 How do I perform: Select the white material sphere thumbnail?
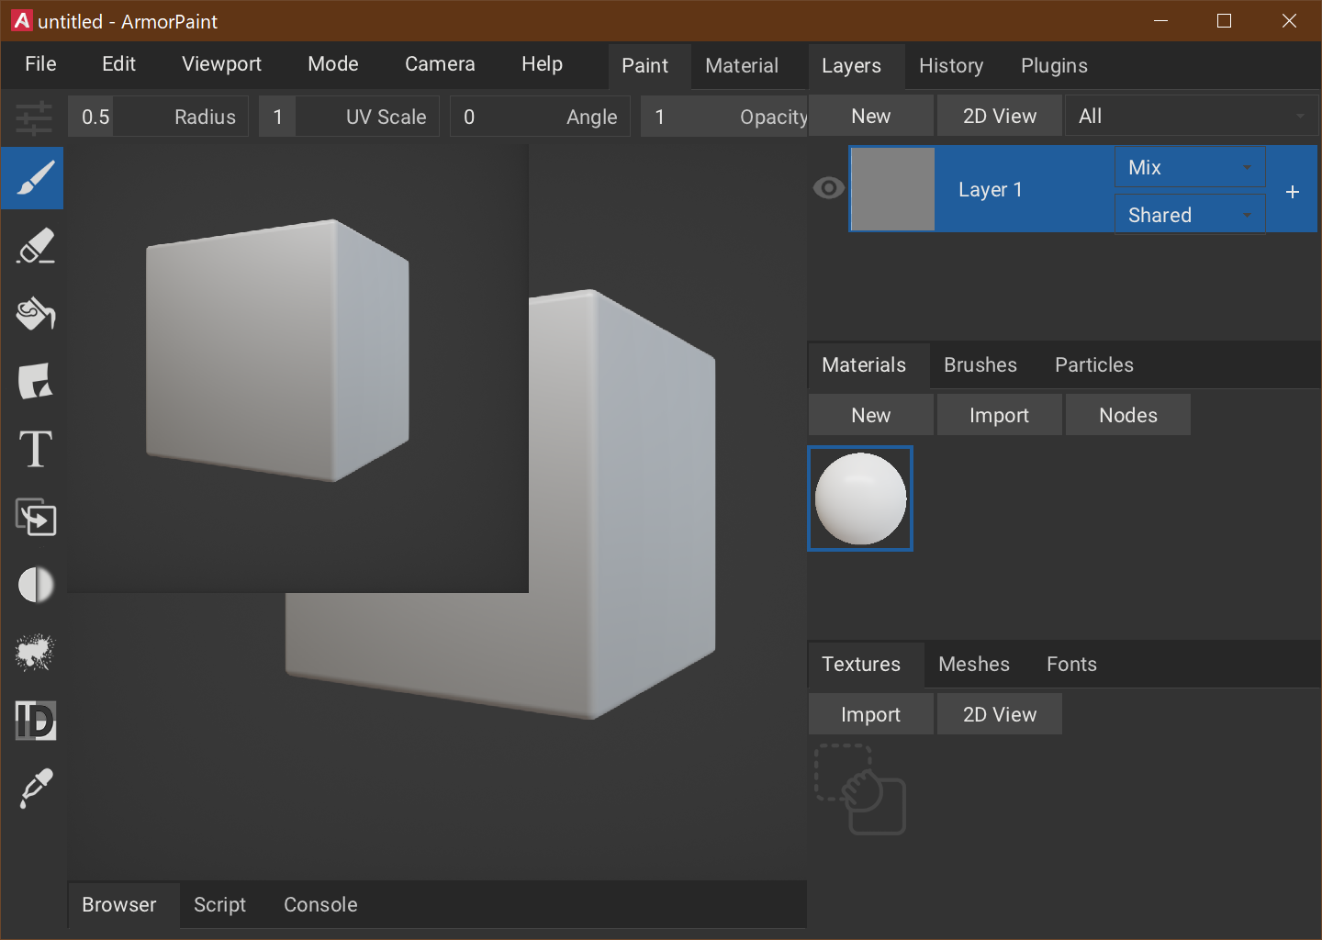pyautogui.click(x=860, y=498)
